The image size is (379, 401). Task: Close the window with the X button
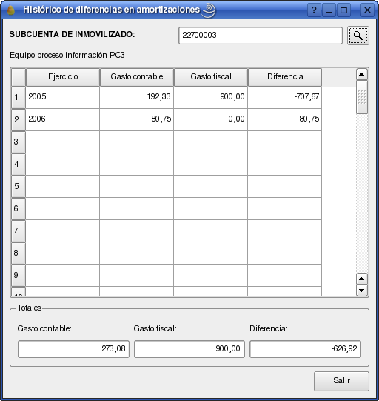(367, 10)
